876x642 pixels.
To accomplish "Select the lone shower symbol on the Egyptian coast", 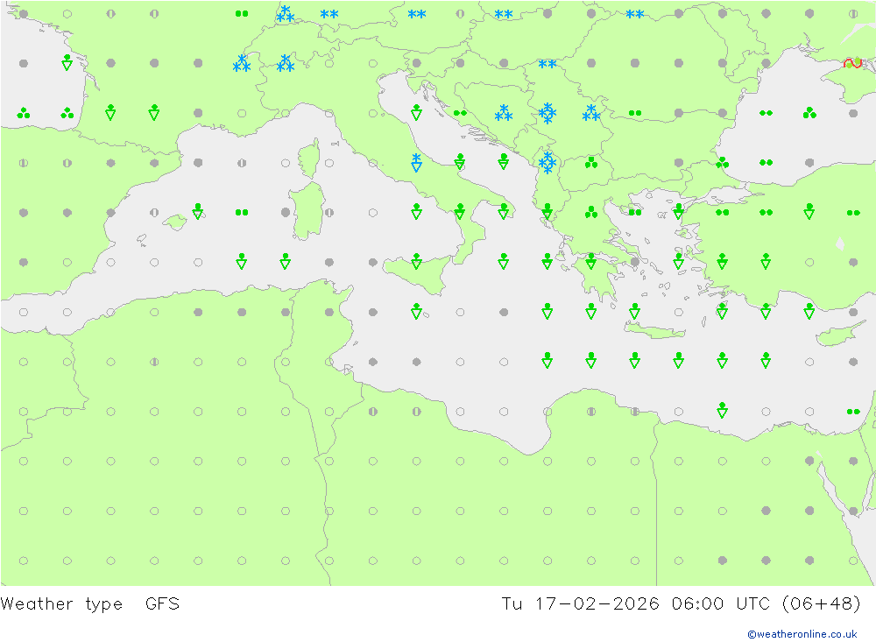I will tap(722, 410).
